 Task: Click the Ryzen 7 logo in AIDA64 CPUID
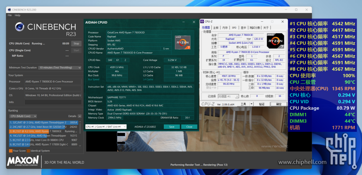point(182,42)
